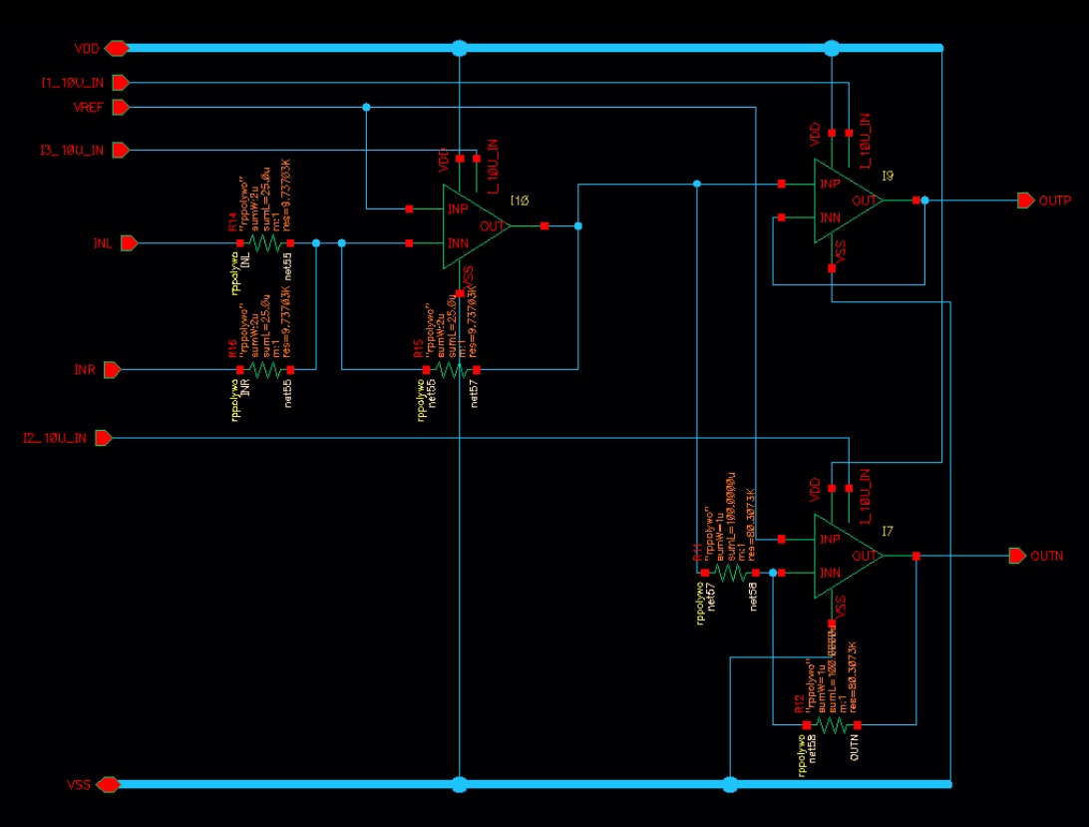The height and width of the screenshot is (827, 1089).
Task: Select op-amp instance I9
Action: point(848,201)
